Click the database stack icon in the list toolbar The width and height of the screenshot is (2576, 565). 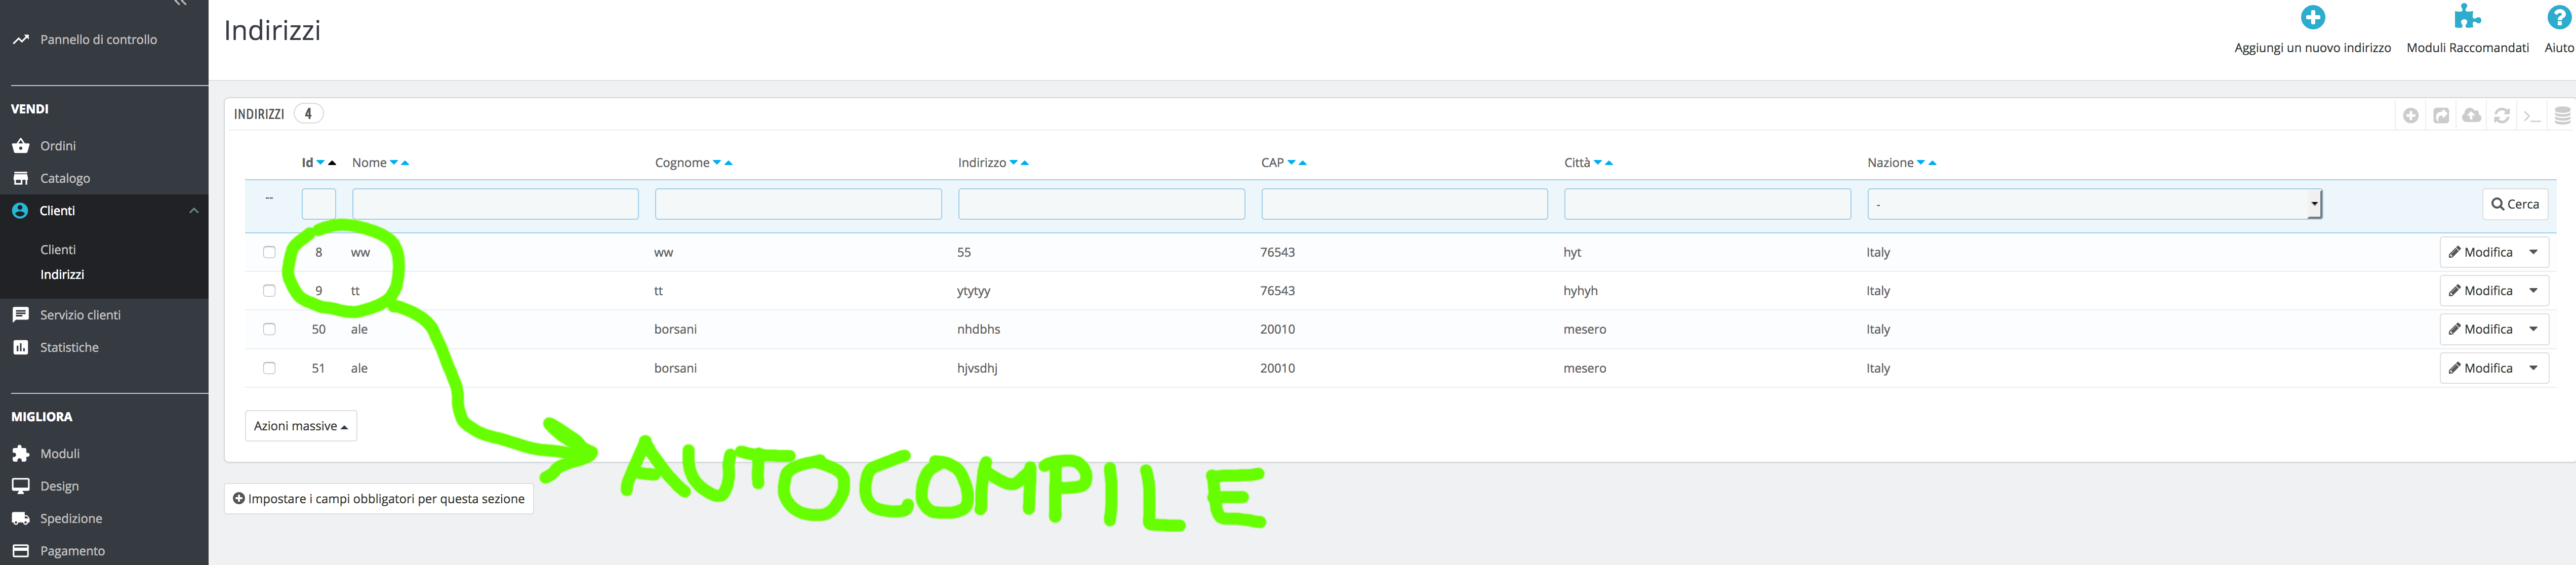2562,116
